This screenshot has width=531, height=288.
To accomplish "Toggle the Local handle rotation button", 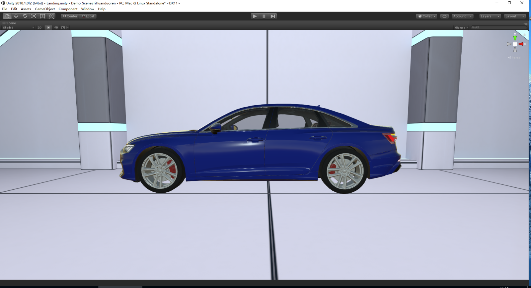I will click(x=88, y=16).
